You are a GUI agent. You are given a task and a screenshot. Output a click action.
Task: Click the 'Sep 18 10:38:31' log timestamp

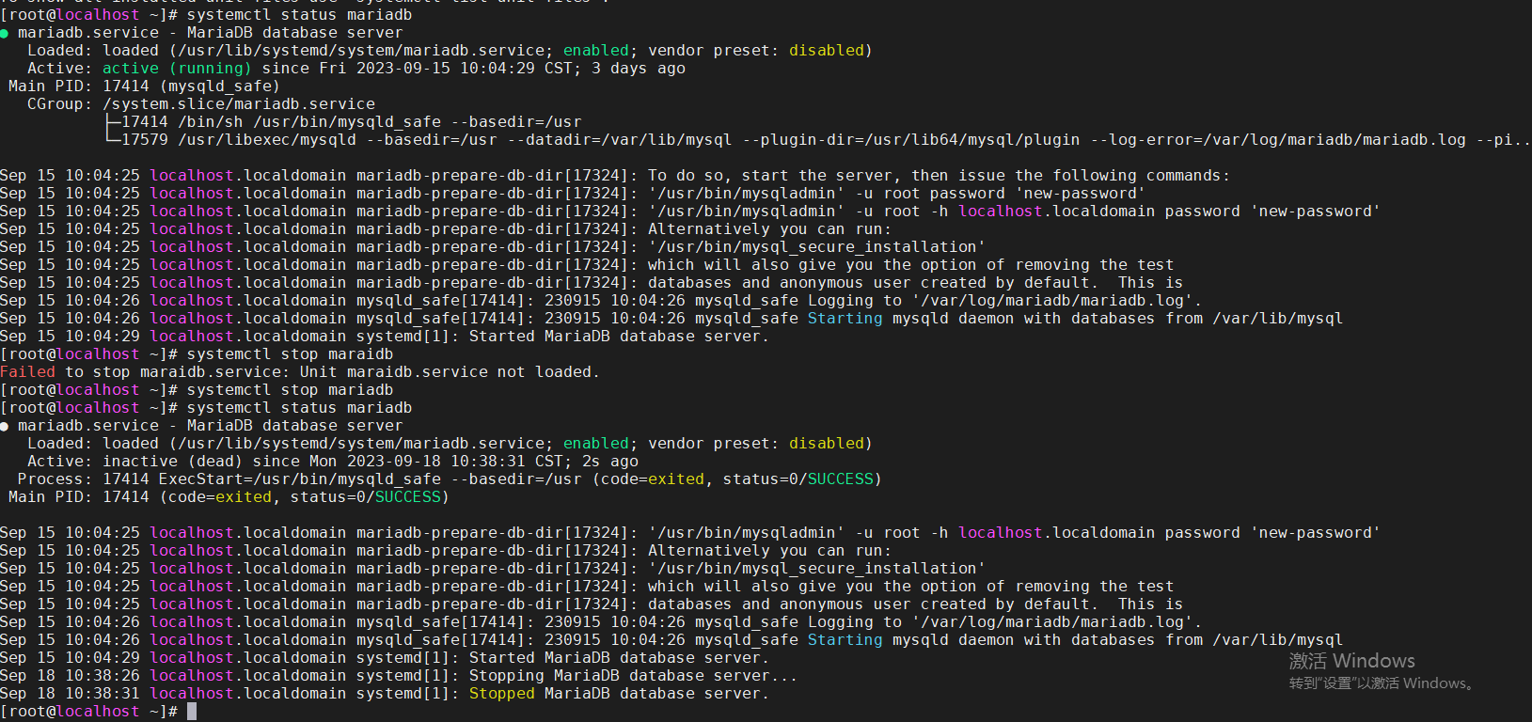tap(70, 694)
